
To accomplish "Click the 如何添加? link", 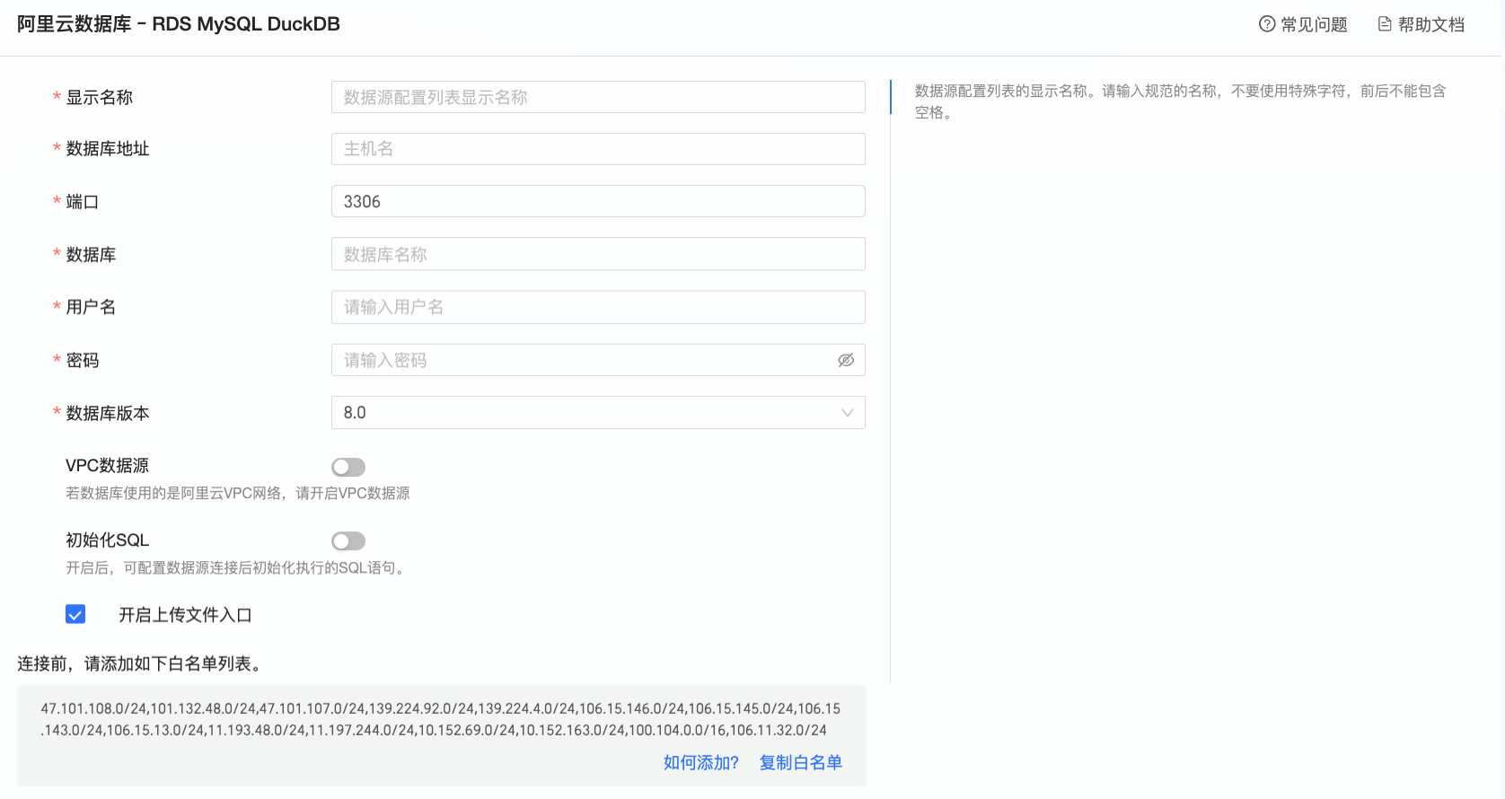I will click(701, 762).
